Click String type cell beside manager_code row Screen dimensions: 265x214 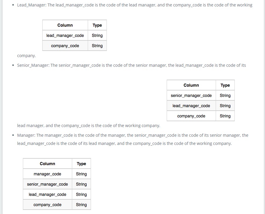coord(81,174)
